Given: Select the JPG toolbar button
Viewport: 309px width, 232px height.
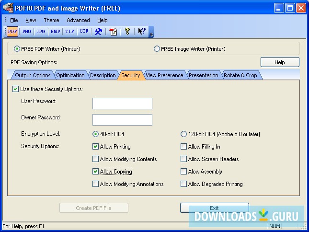Looking at the screenshot, I should pyautogui.click(x=41, y=32).
